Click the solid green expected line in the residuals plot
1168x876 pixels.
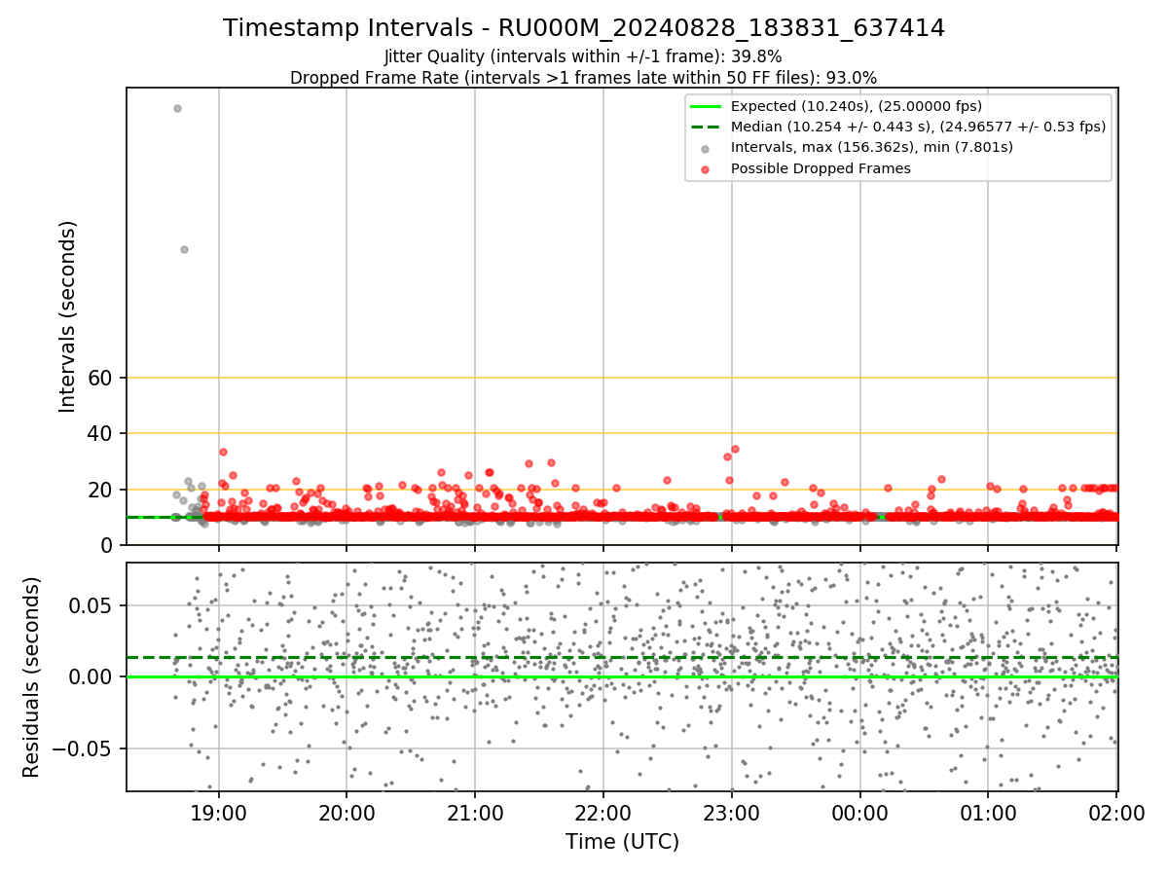click(622, 676)
